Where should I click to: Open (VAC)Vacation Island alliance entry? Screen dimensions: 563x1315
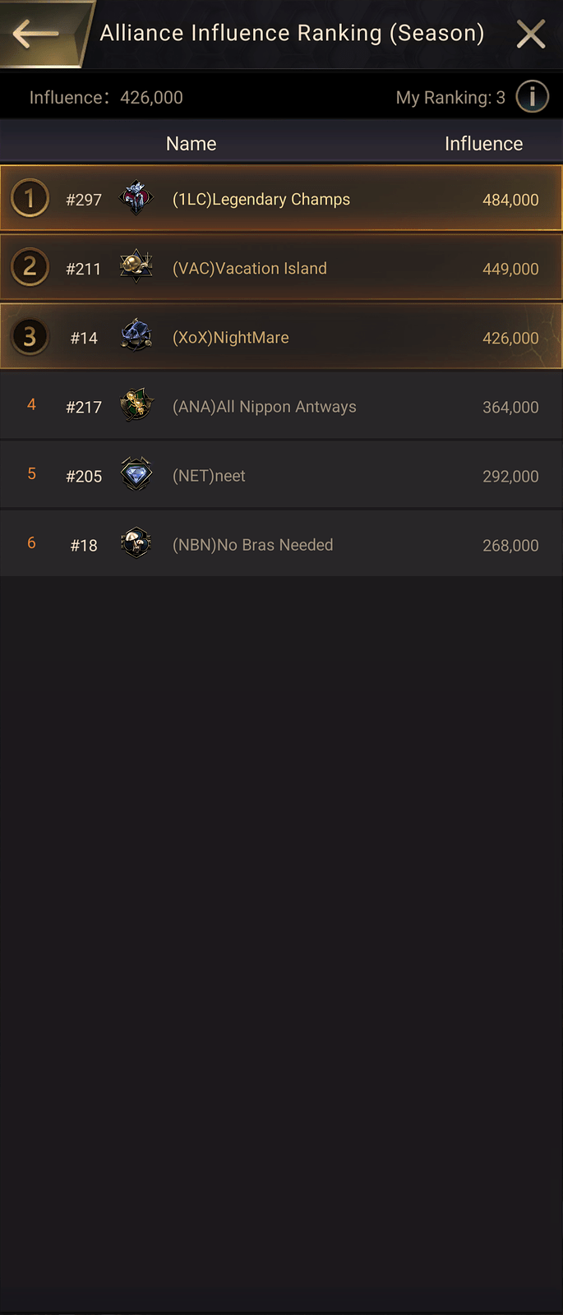[281, 267]
